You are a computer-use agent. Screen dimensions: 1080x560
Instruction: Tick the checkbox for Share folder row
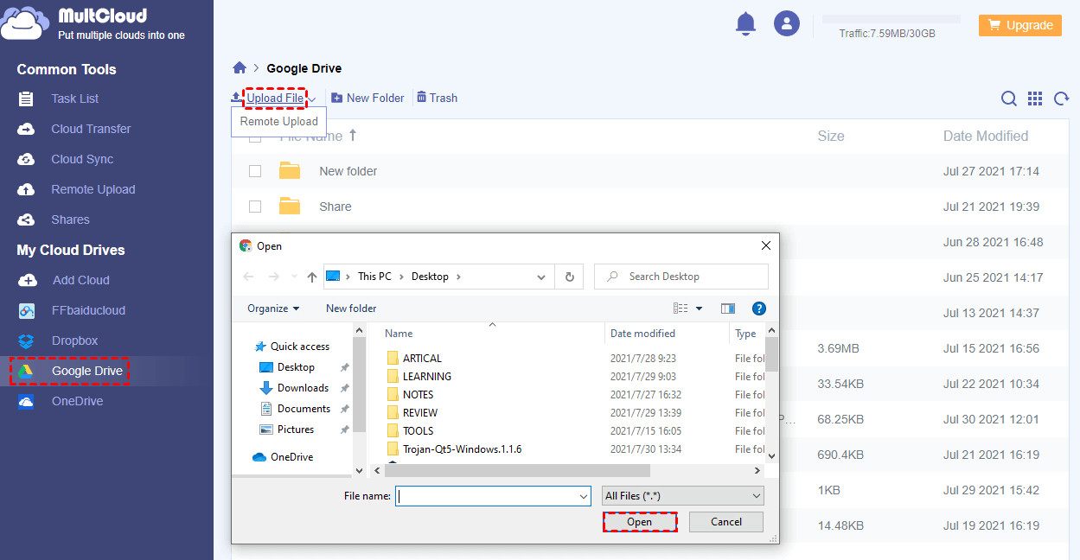(255, 207)
